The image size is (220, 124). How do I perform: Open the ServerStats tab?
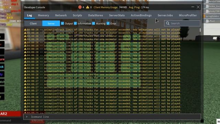point(117,15)
